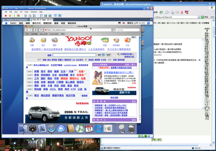Open Dashboard from the Mac dock
Viewport: 216px width, 151px height.
33,128
